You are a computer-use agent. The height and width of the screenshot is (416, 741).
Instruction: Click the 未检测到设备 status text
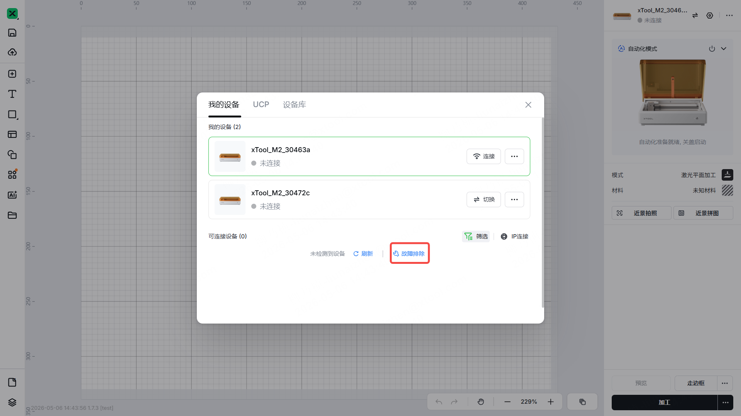coord(328,254)
